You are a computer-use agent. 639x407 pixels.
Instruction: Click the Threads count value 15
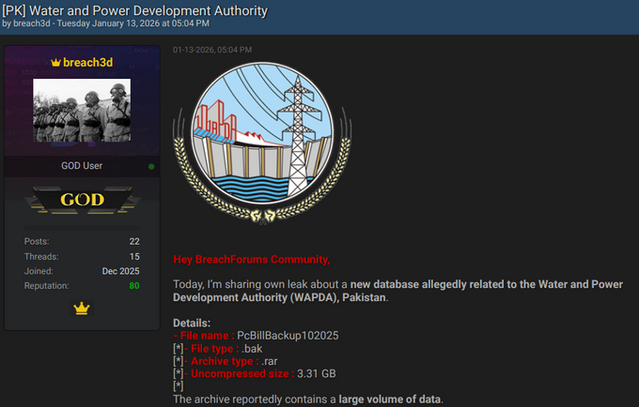coord(134,257)
